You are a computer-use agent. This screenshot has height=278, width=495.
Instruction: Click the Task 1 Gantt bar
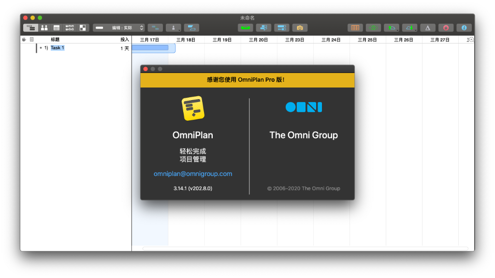tap(150, 48)
